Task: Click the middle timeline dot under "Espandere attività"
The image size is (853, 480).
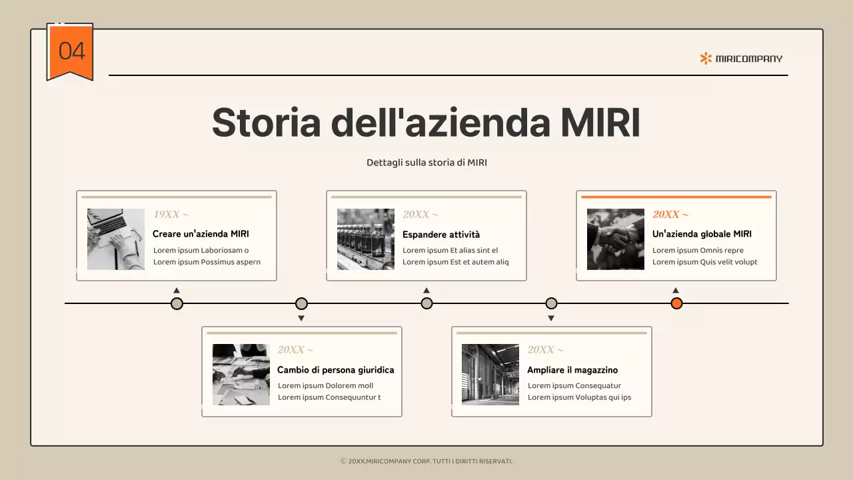Action: pyautogui.click(x=426, y=303)
